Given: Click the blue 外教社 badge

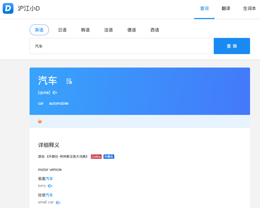Looking at the screenshot, I should pos(109,157).
